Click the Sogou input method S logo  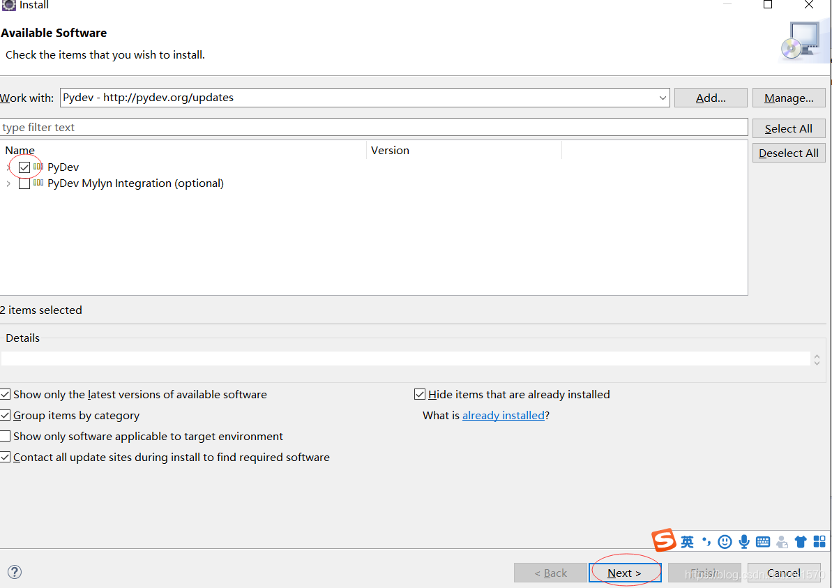(x=663, y=541)
